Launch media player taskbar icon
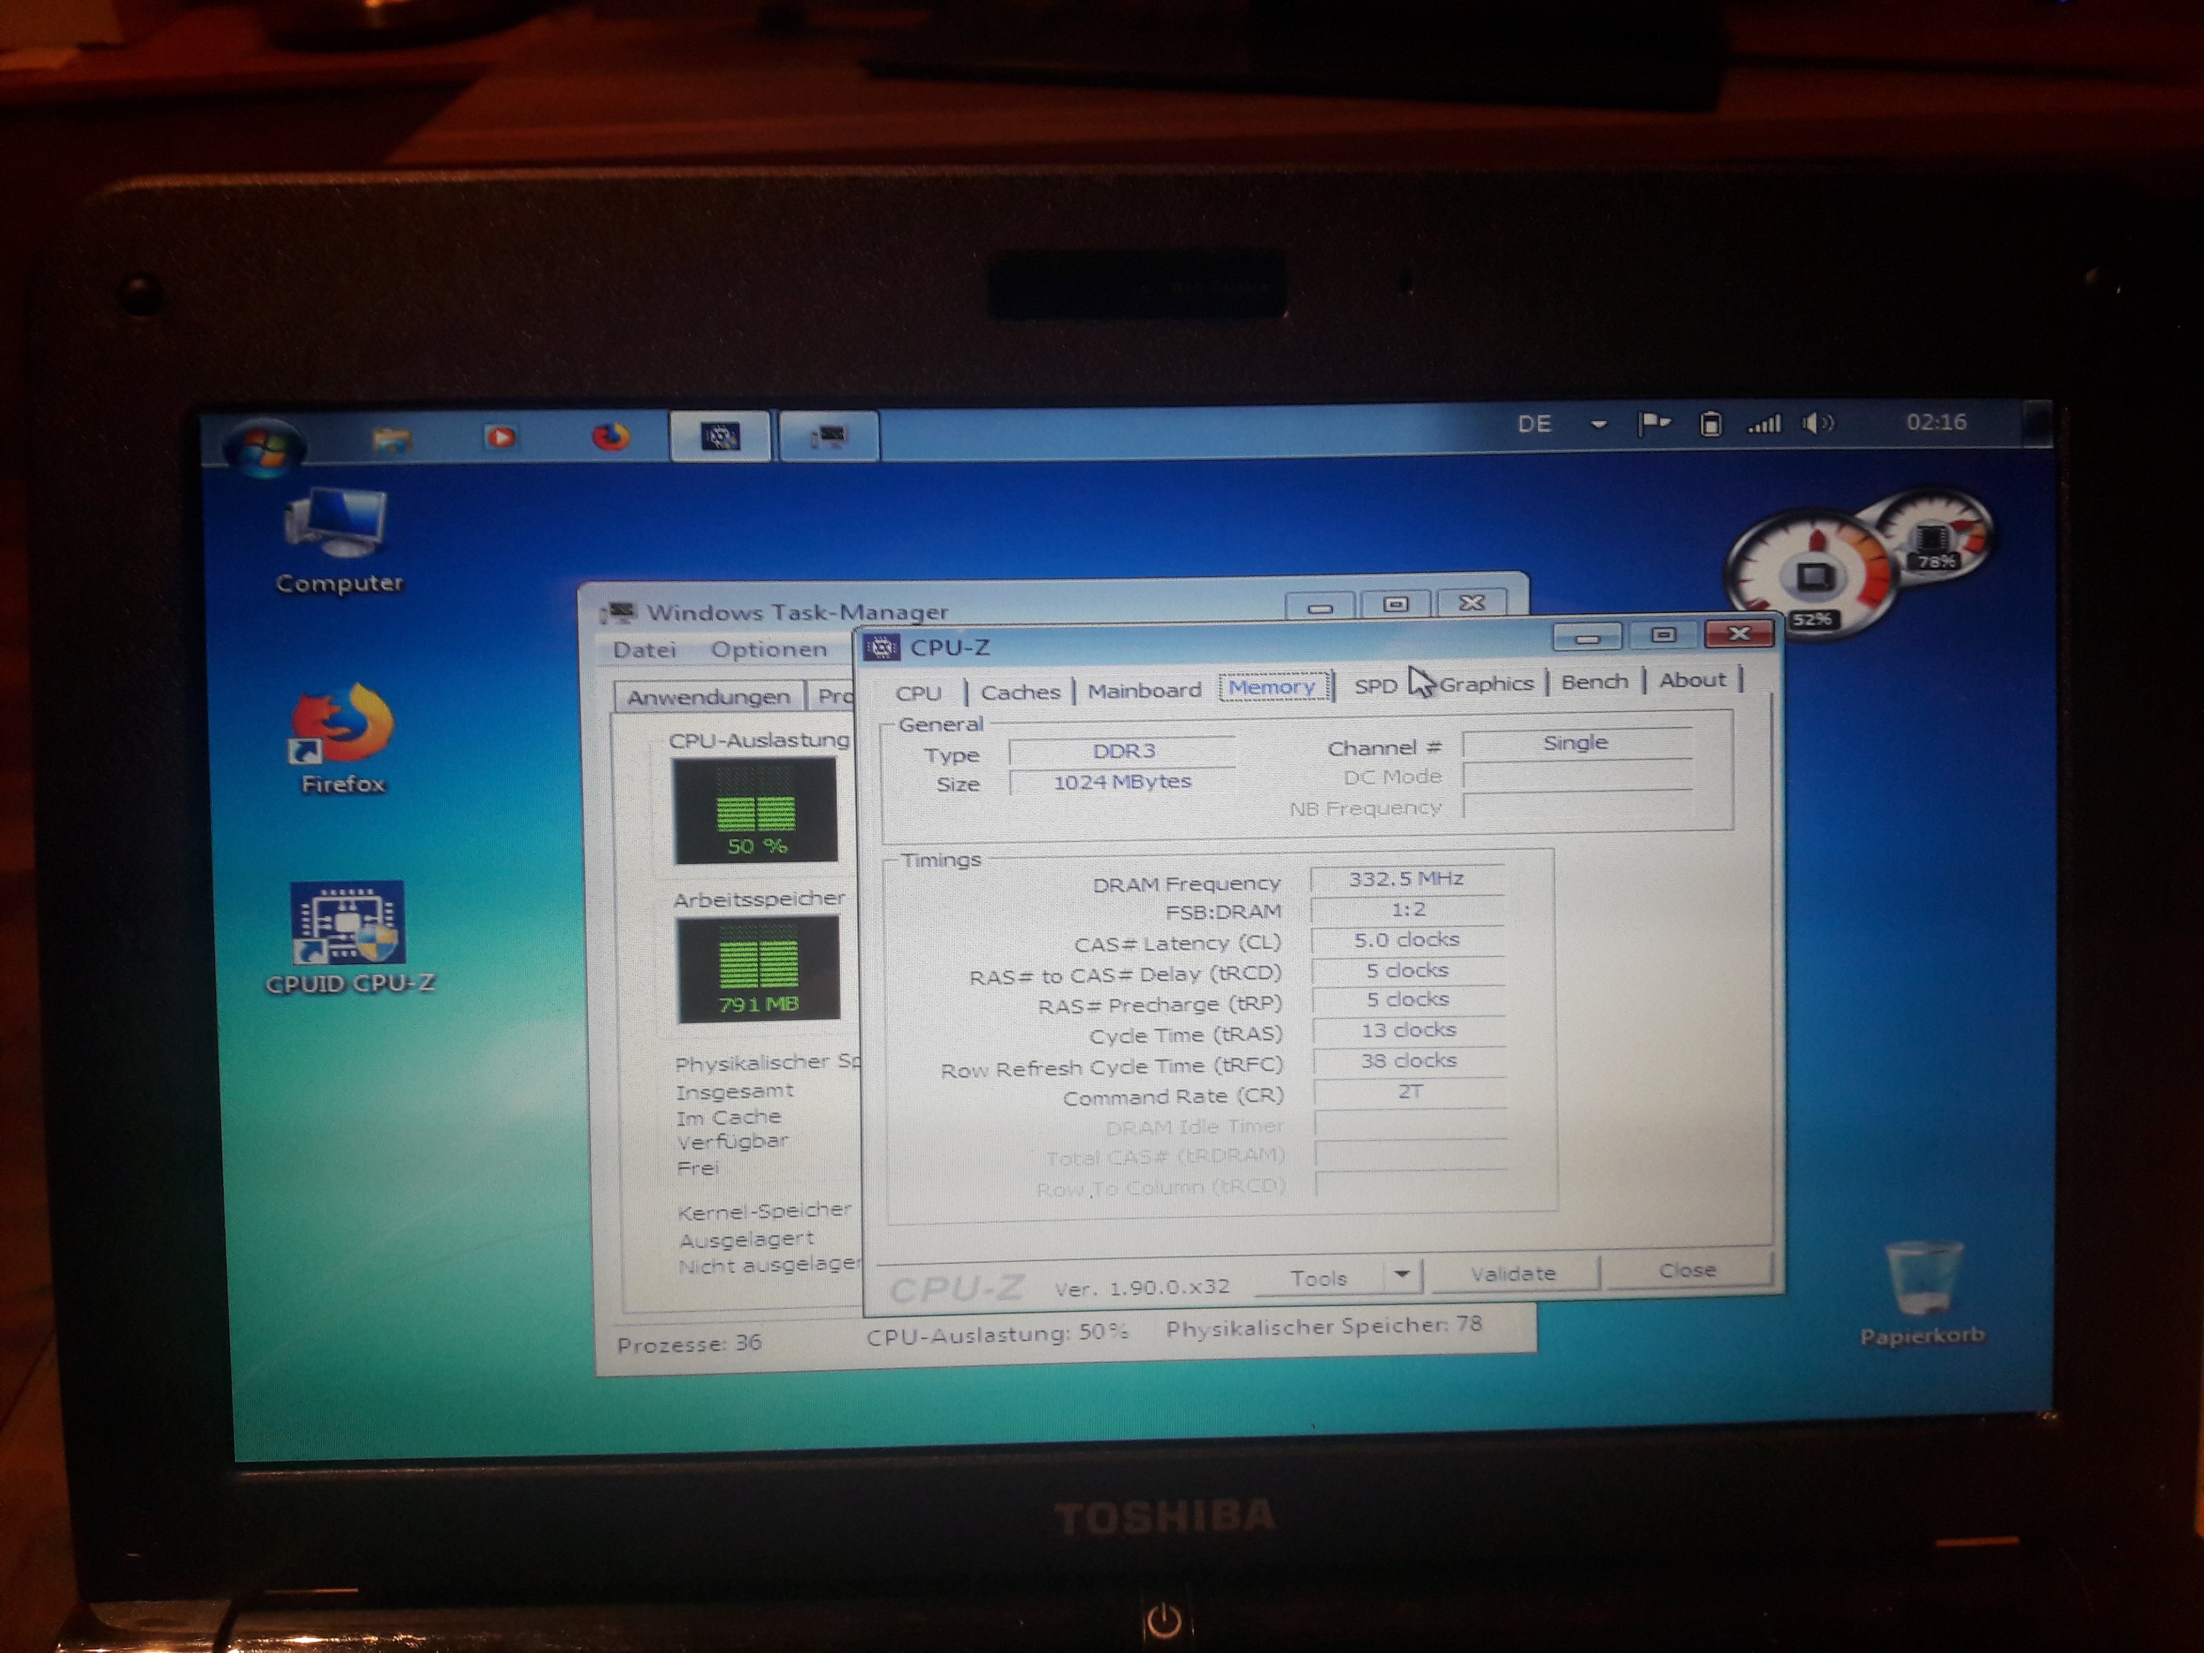Screen dimensions: 2204x1653 [x=500, y=436]
